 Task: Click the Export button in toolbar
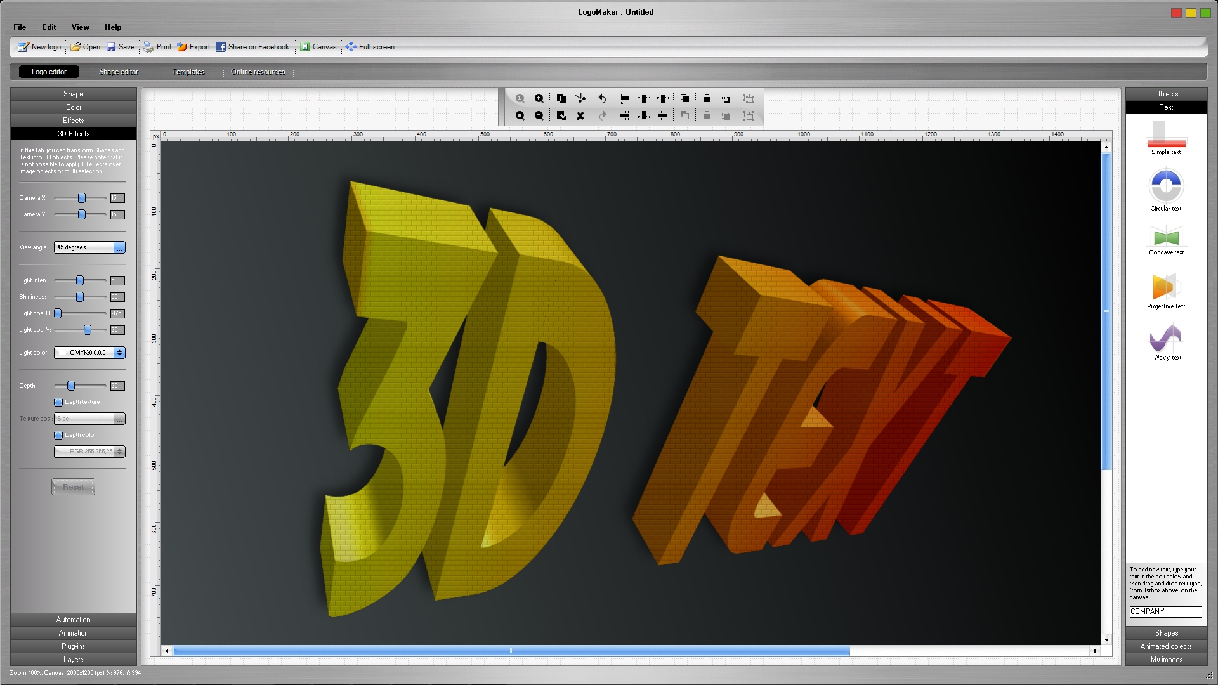tap(194, 47)
